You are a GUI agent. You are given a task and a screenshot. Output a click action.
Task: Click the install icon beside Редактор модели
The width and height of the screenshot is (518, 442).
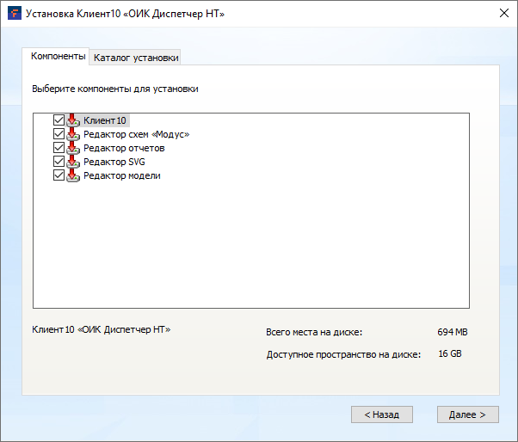point(73,175)
